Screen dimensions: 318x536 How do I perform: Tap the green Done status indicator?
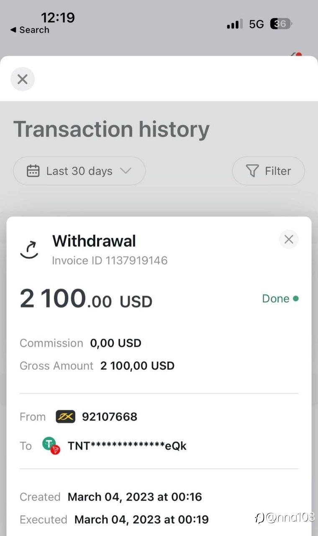point(280,299)
